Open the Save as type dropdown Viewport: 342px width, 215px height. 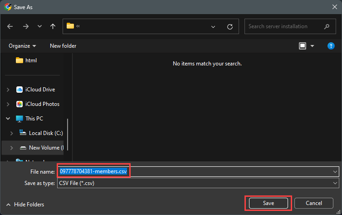pos(335,183)
